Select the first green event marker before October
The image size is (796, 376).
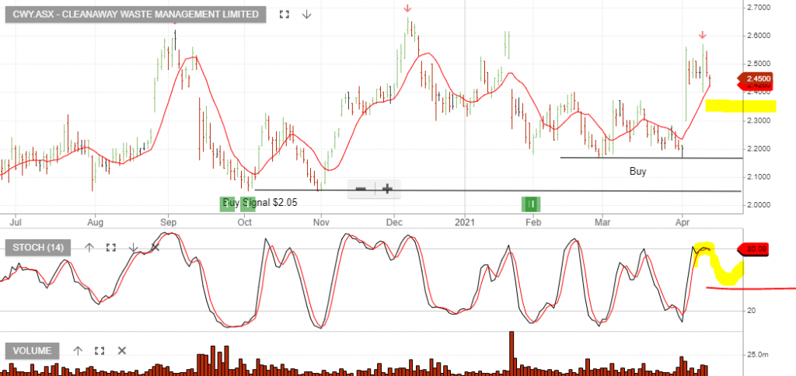tap(228, 204)
